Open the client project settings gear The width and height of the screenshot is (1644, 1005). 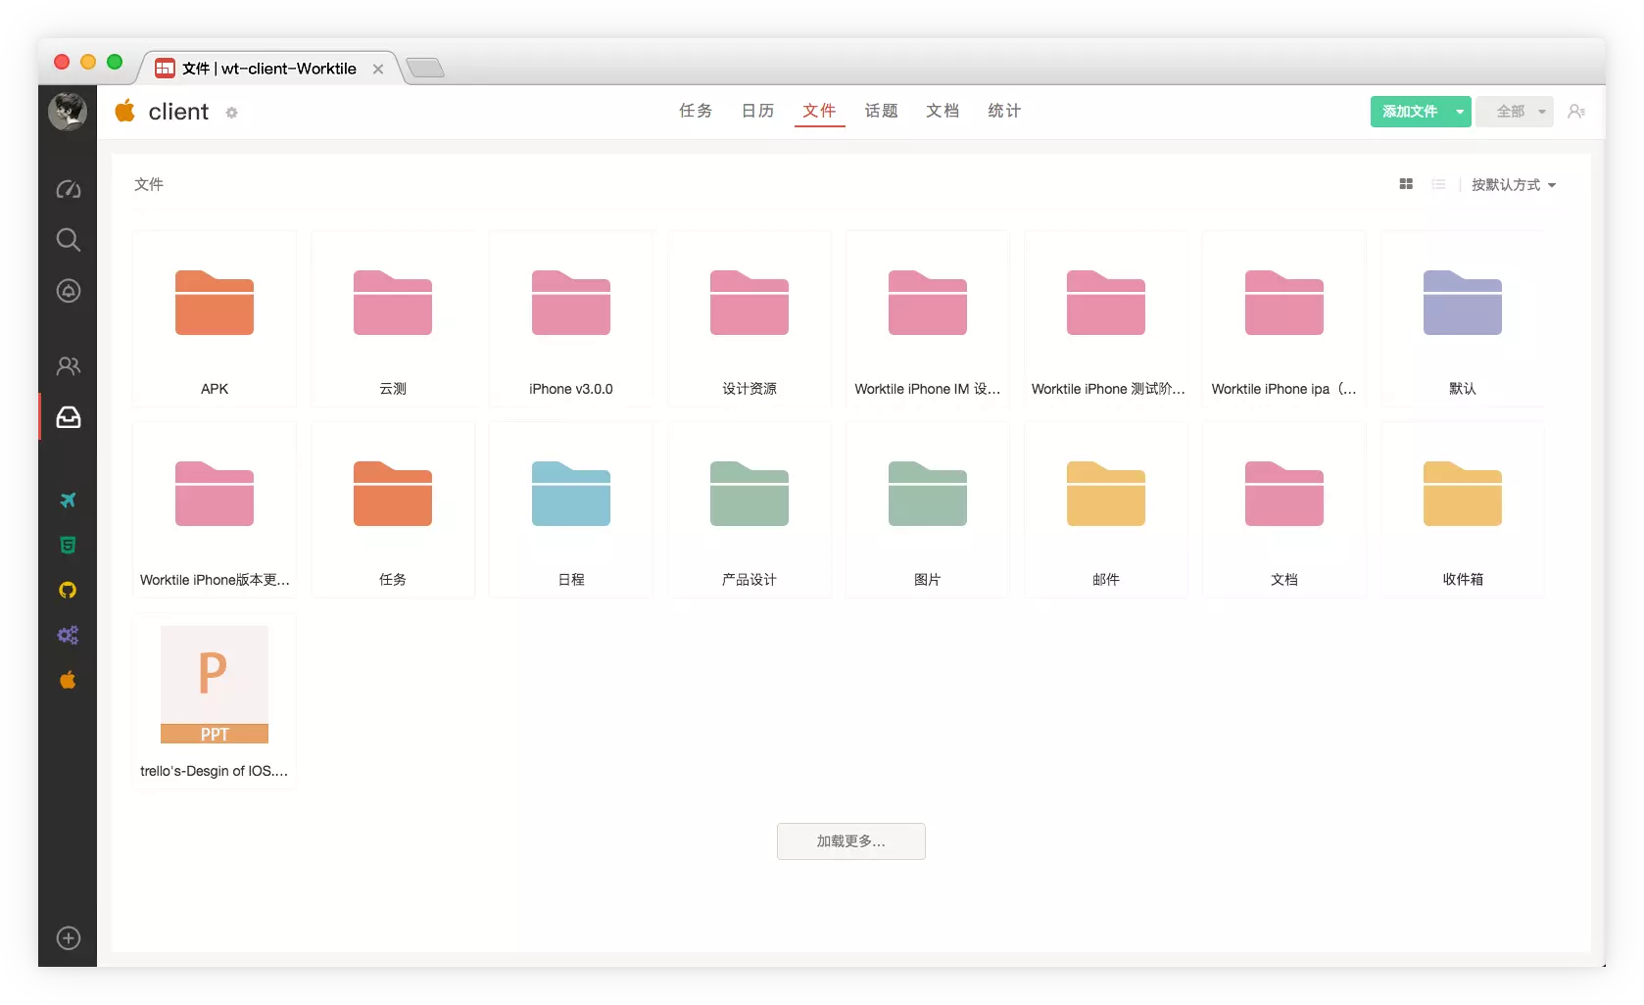pyautogui.click(x=231, y=113)
